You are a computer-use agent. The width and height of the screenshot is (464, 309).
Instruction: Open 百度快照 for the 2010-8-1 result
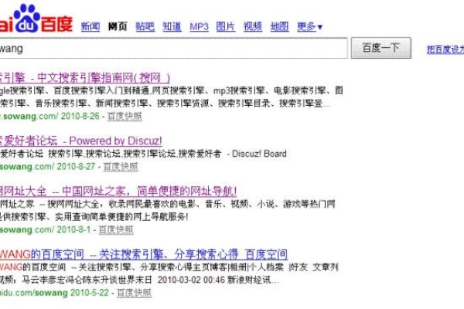click(116, 229)
